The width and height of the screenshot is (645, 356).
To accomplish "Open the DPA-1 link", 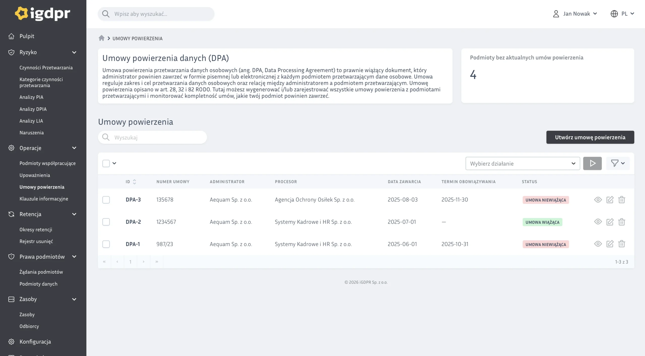I will click(x=133, y=244).
